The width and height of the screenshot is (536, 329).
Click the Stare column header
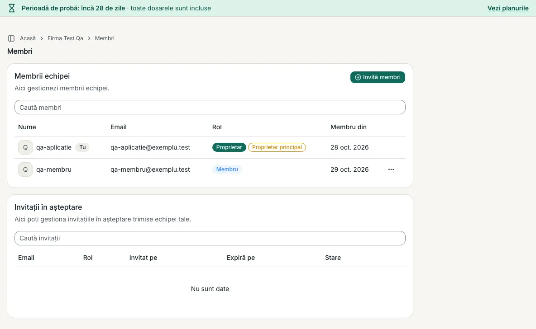pos(333,258)
